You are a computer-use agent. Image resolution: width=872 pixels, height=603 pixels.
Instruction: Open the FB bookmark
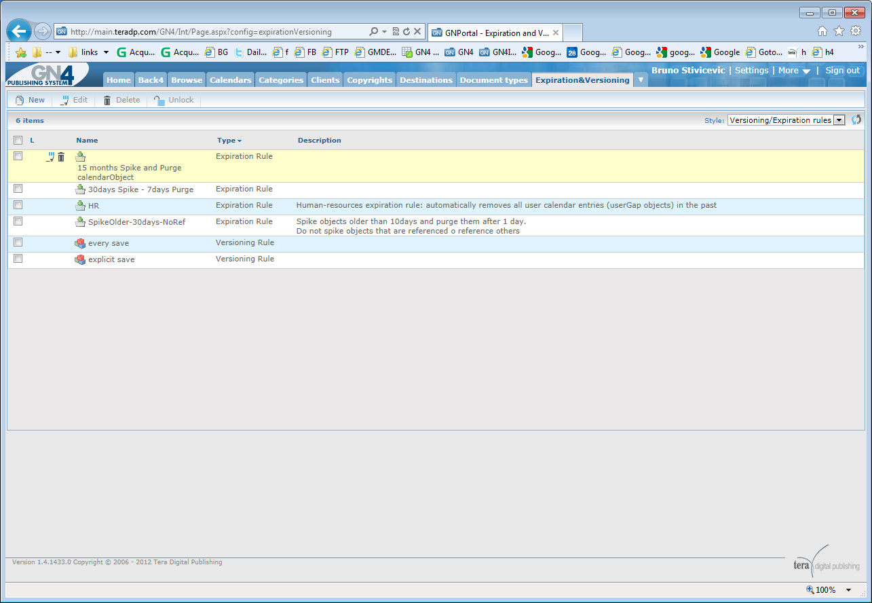coord(305,52)
